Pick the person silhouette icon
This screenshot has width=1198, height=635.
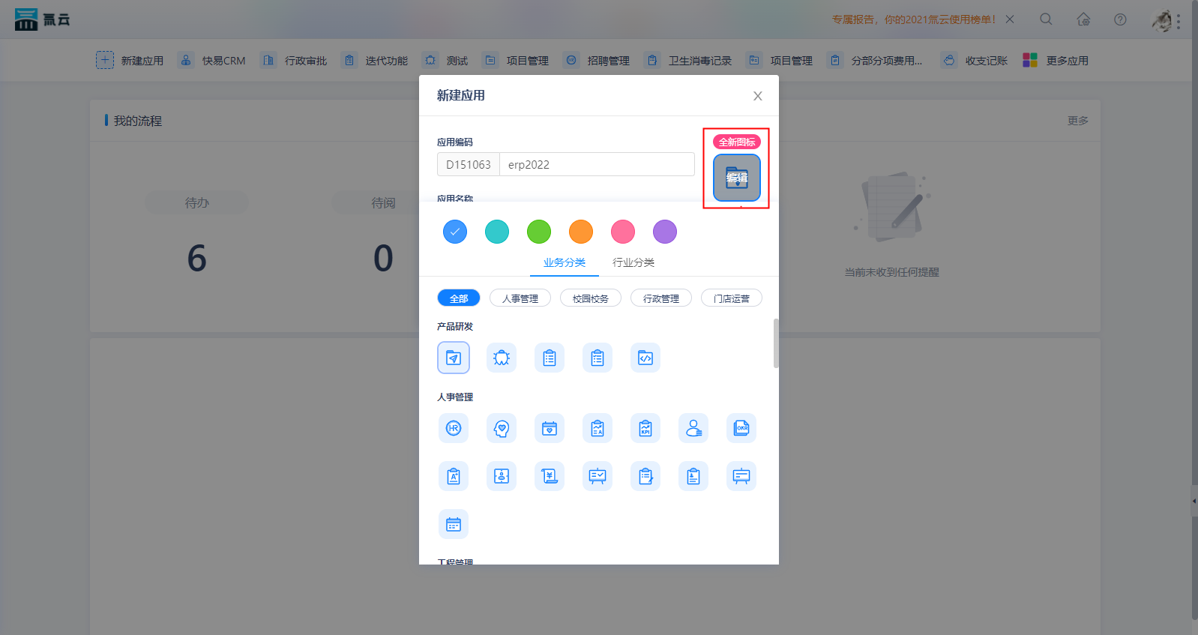tap(693, 428)
